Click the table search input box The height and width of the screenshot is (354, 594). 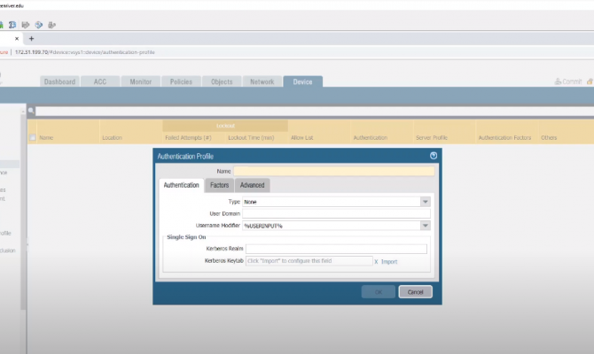pyautogui.click(x=315, y=112)
